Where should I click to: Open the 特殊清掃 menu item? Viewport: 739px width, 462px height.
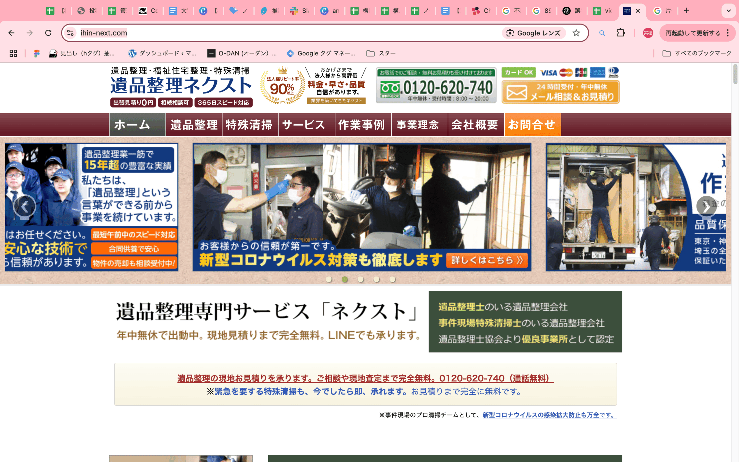[250, 125]
